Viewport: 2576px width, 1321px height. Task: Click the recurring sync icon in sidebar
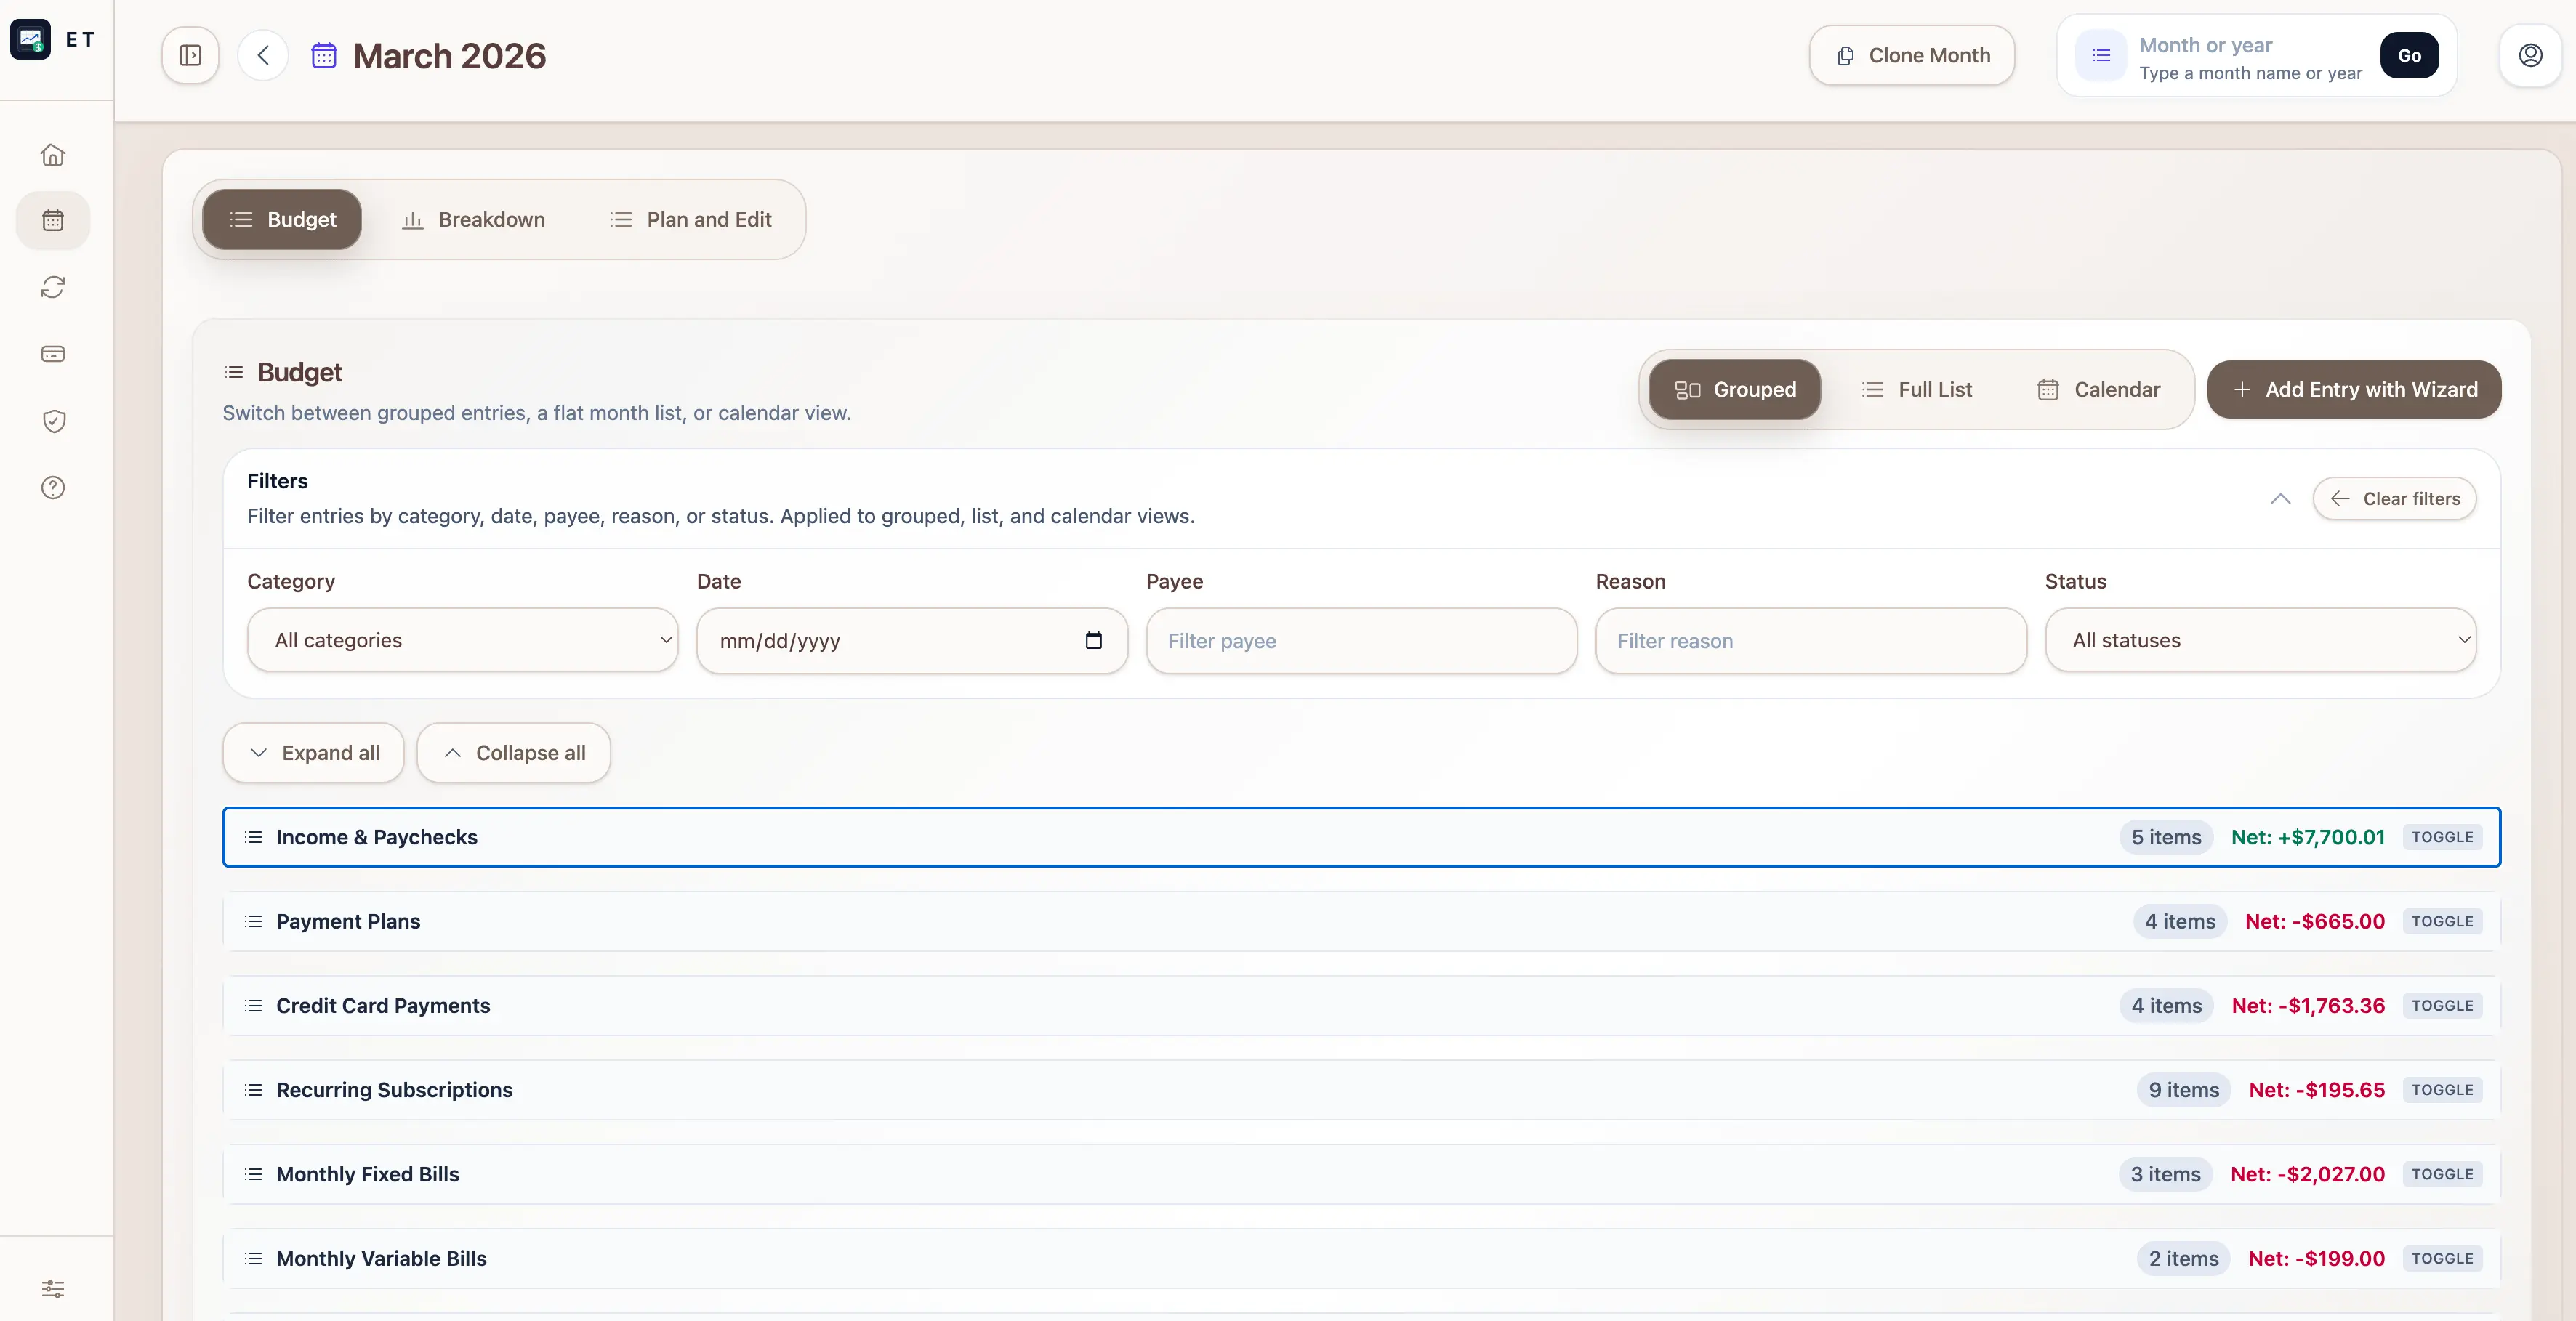pyautogui.click(x=53, y=288)
